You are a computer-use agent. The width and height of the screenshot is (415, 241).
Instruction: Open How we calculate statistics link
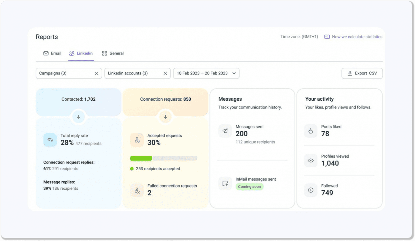point(357,37)
